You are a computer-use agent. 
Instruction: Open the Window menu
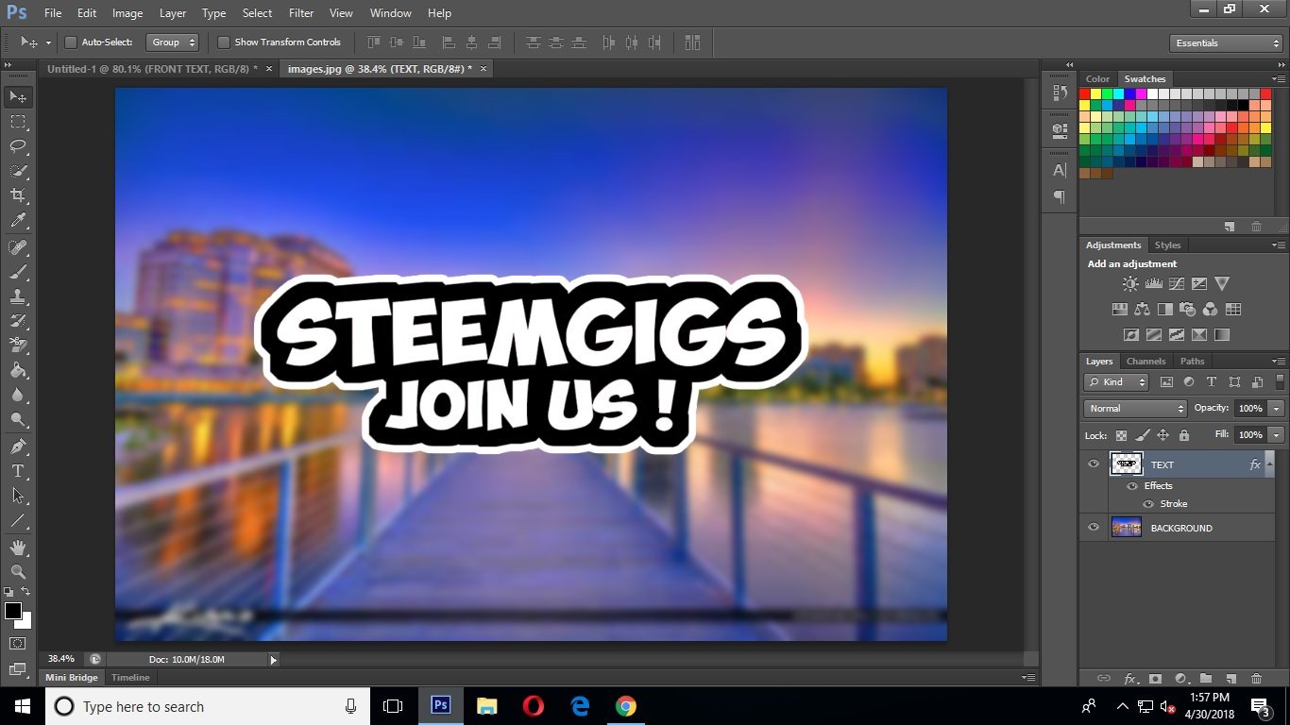(x=390, y=13)
